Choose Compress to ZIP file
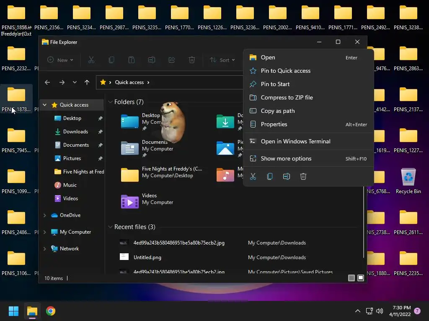 (308, 97)
